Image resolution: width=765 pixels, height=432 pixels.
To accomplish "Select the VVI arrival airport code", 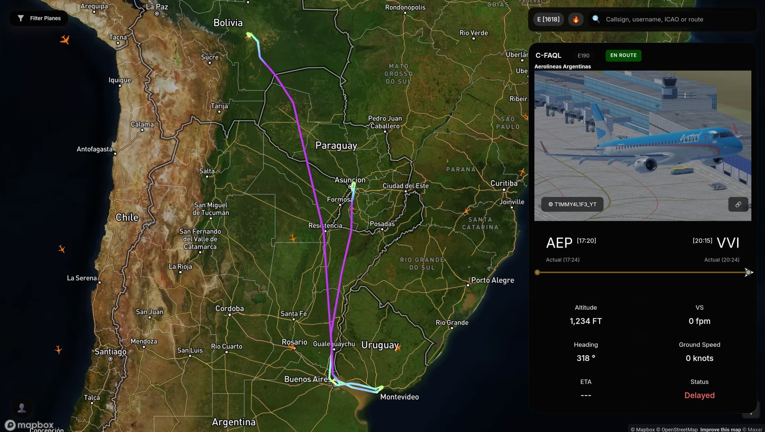I will tap(728, 243).
